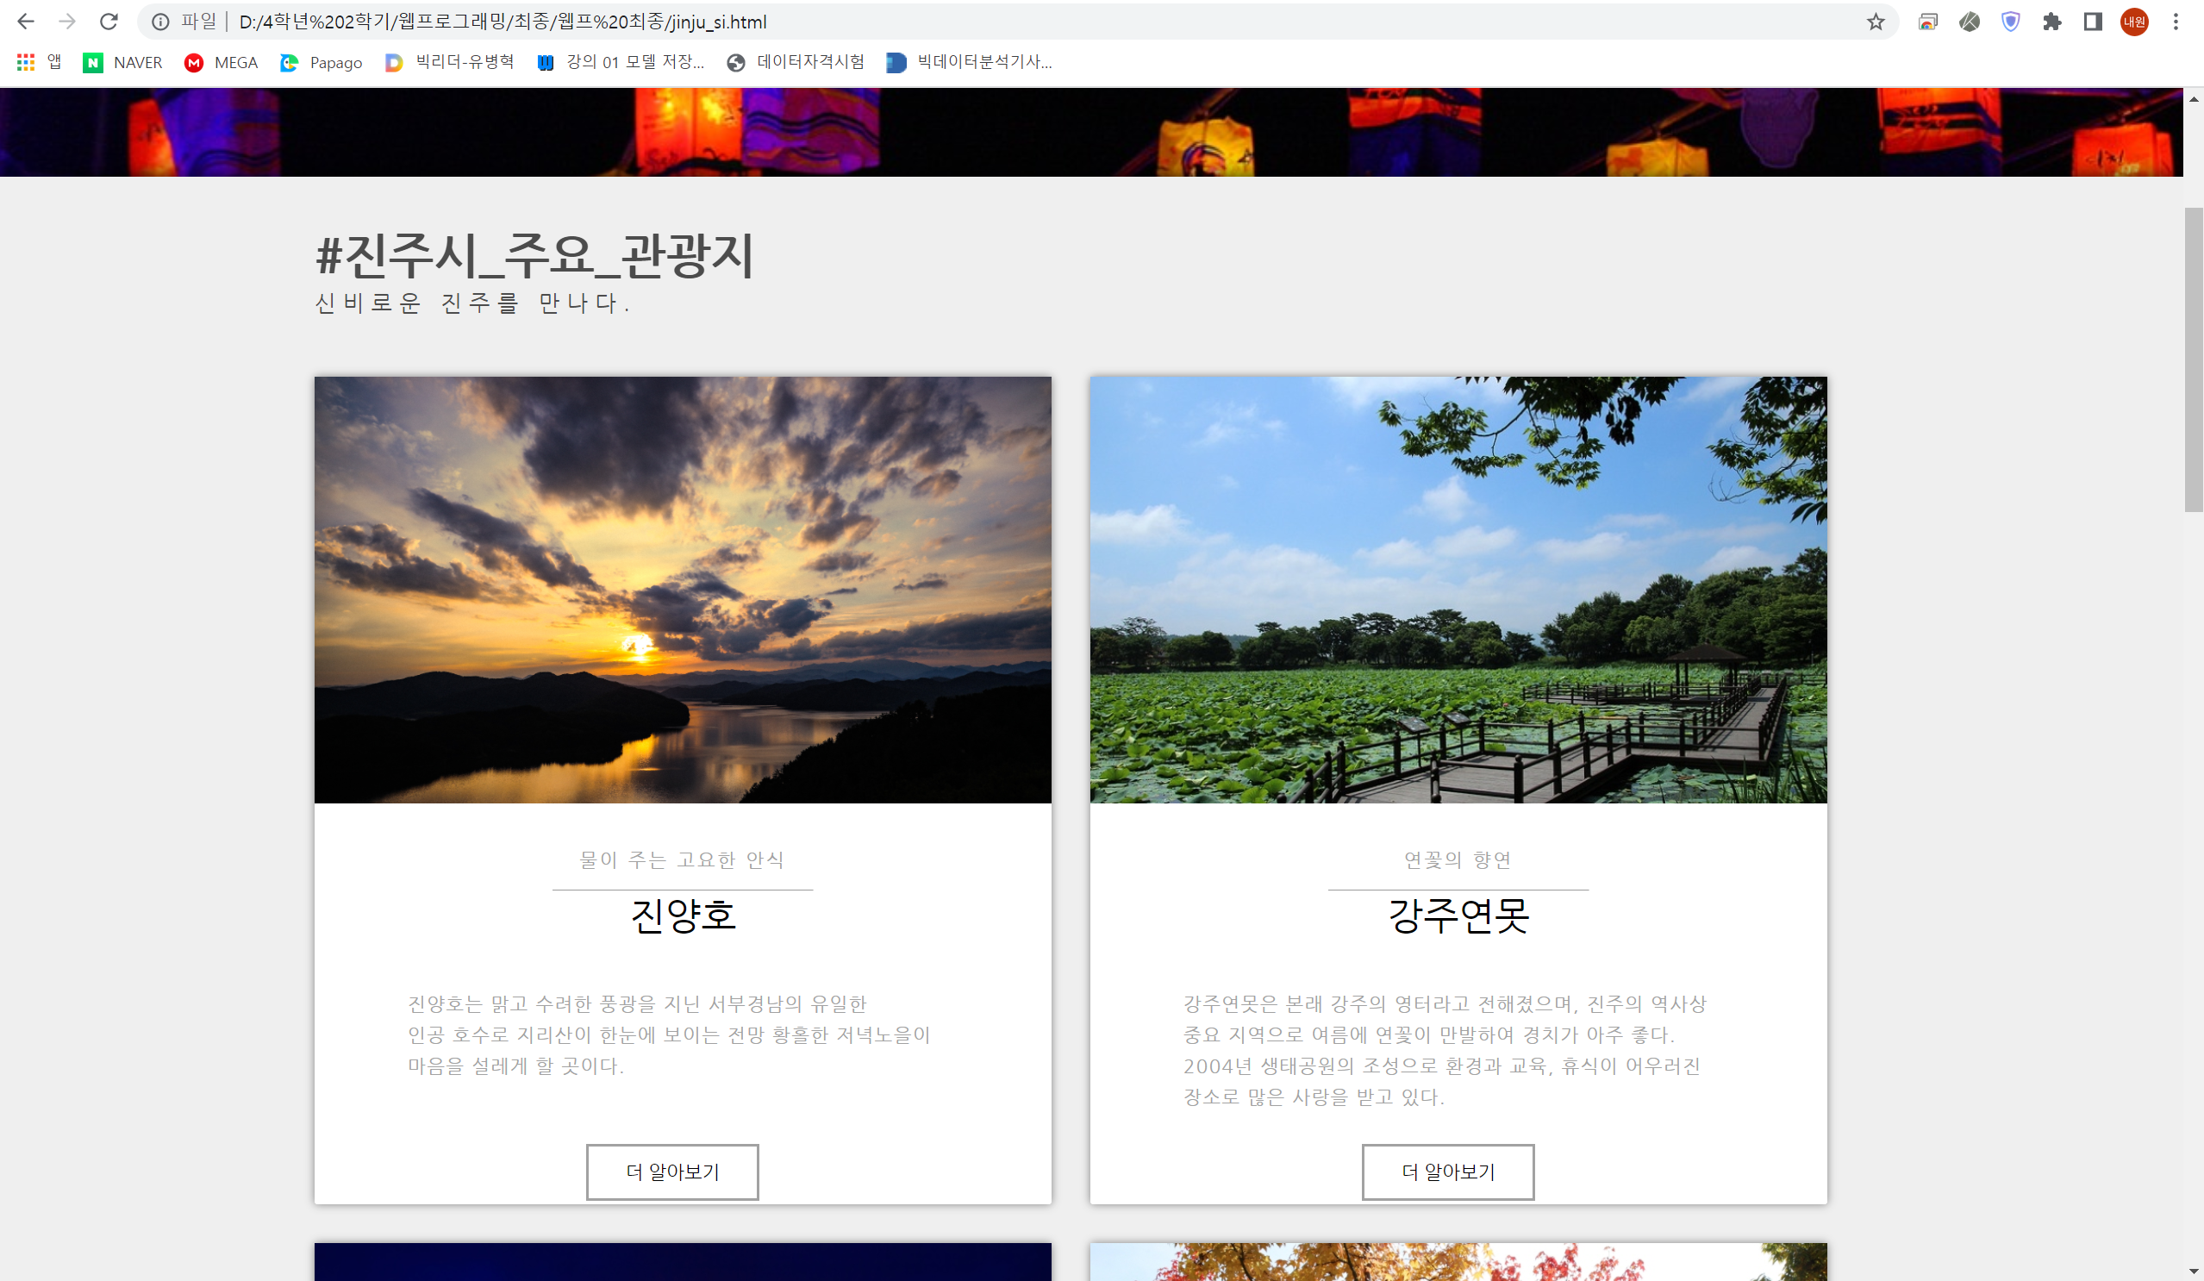Click the 강주연못 lotus pond photo

(1458, 589)
